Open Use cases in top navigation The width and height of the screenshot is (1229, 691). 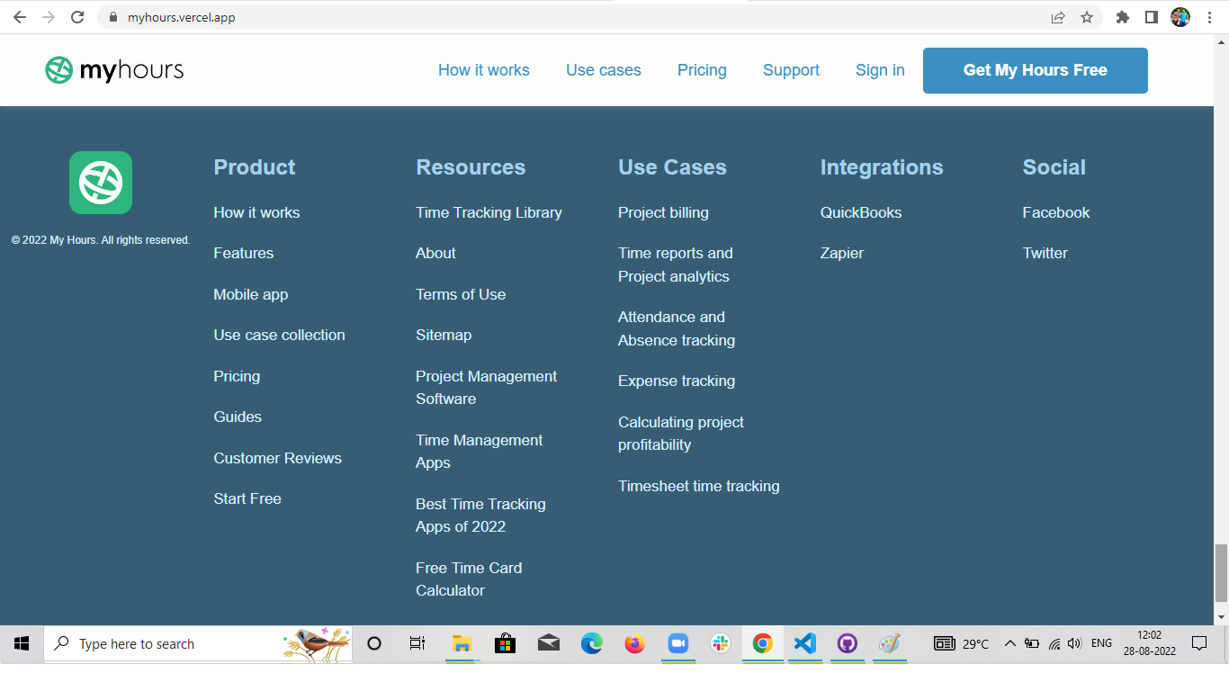click(604, 70)
